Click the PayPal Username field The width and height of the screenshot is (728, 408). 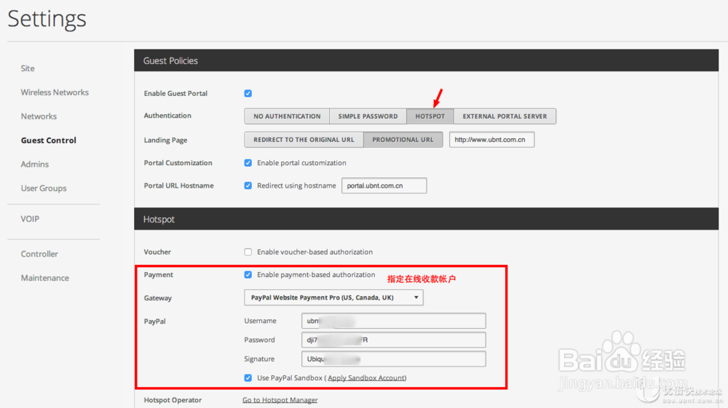pos(394,321)
